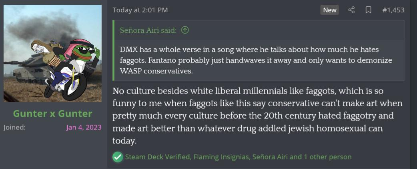
Task: Bookmark this post with the bookmark icon
Action: tap(368, 10)
